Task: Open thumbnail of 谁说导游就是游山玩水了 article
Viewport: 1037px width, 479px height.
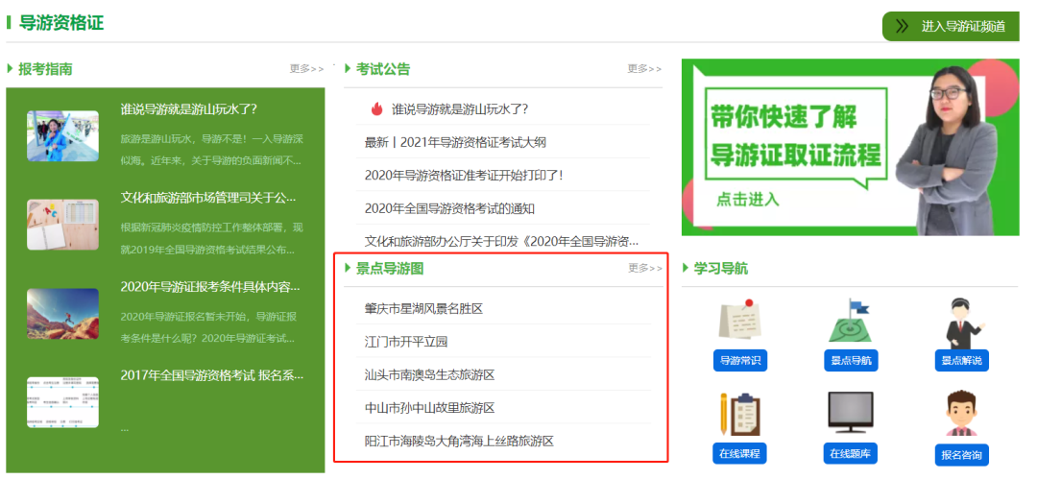Action: 62,135
